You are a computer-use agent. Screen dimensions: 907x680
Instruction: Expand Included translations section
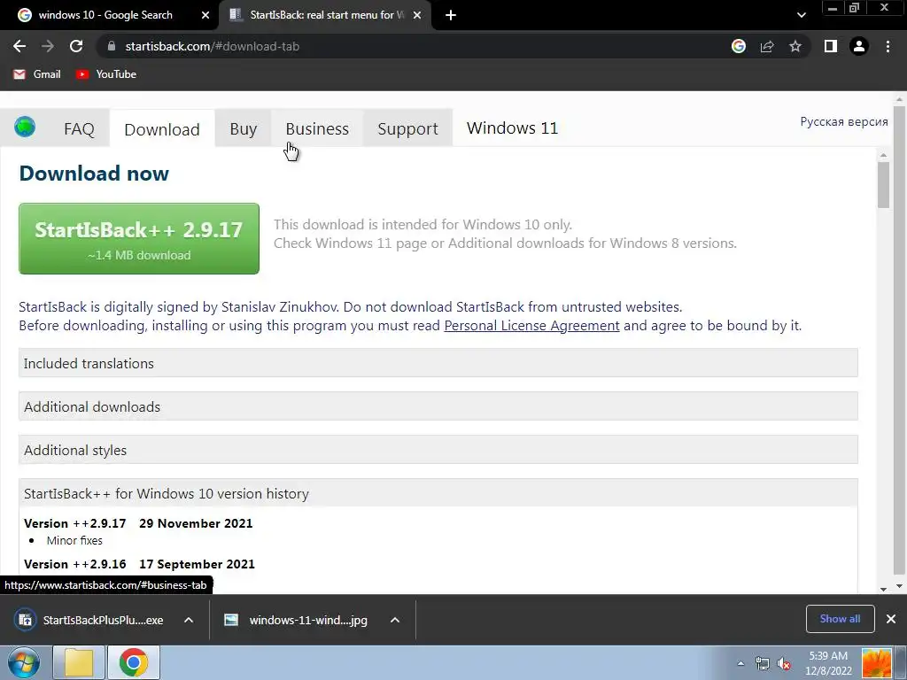click(438, 363)
